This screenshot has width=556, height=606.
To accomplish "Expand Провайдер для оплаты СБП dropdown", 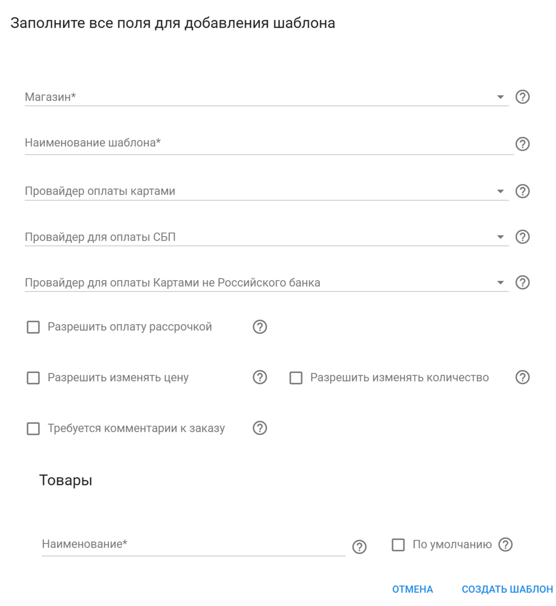I will (266, 237).
